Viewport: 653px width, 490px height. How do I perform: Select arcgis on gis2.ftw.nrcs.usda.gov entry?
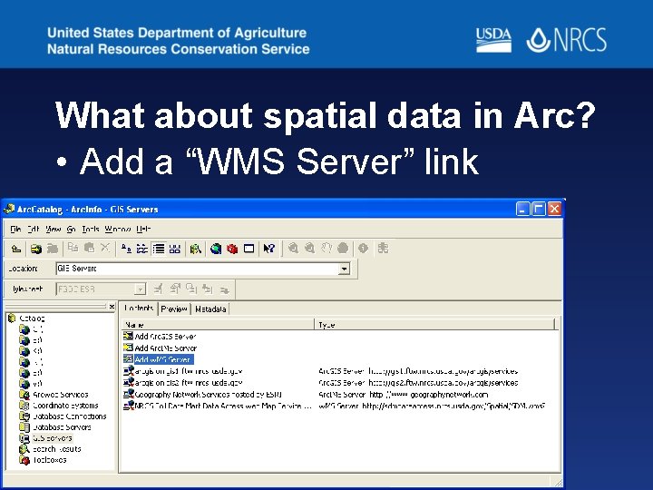tap(183, 383)
